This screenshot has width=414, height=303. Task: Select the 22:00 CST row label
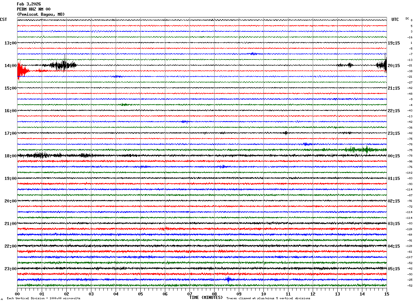[x=10, y=246]
